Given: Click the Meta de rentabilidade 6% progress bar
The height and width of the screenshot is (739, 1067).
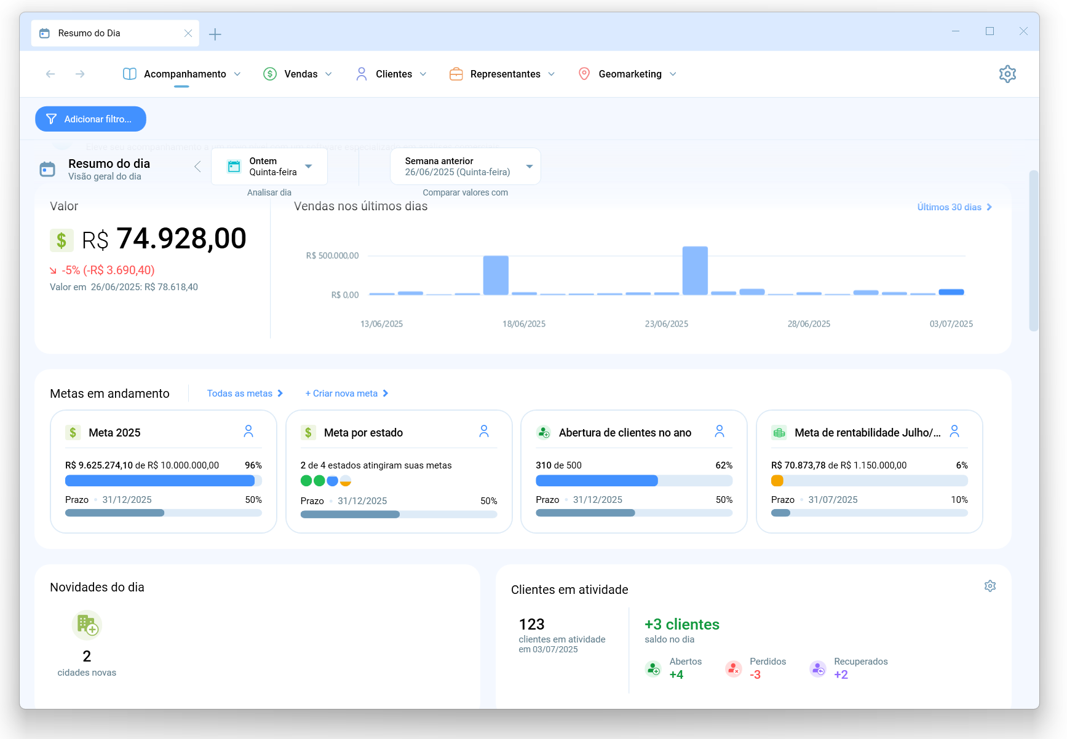Looking at the screenshot, I should (870, 481).
